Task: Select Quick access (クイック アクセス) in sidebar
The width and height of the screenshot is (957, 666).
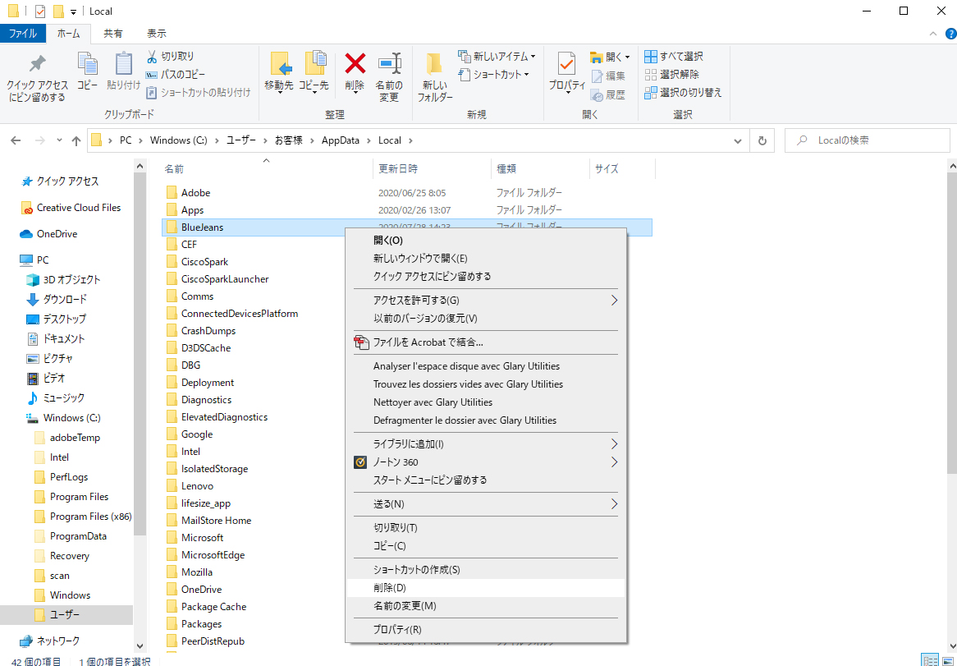Action: tap(60, 181)
